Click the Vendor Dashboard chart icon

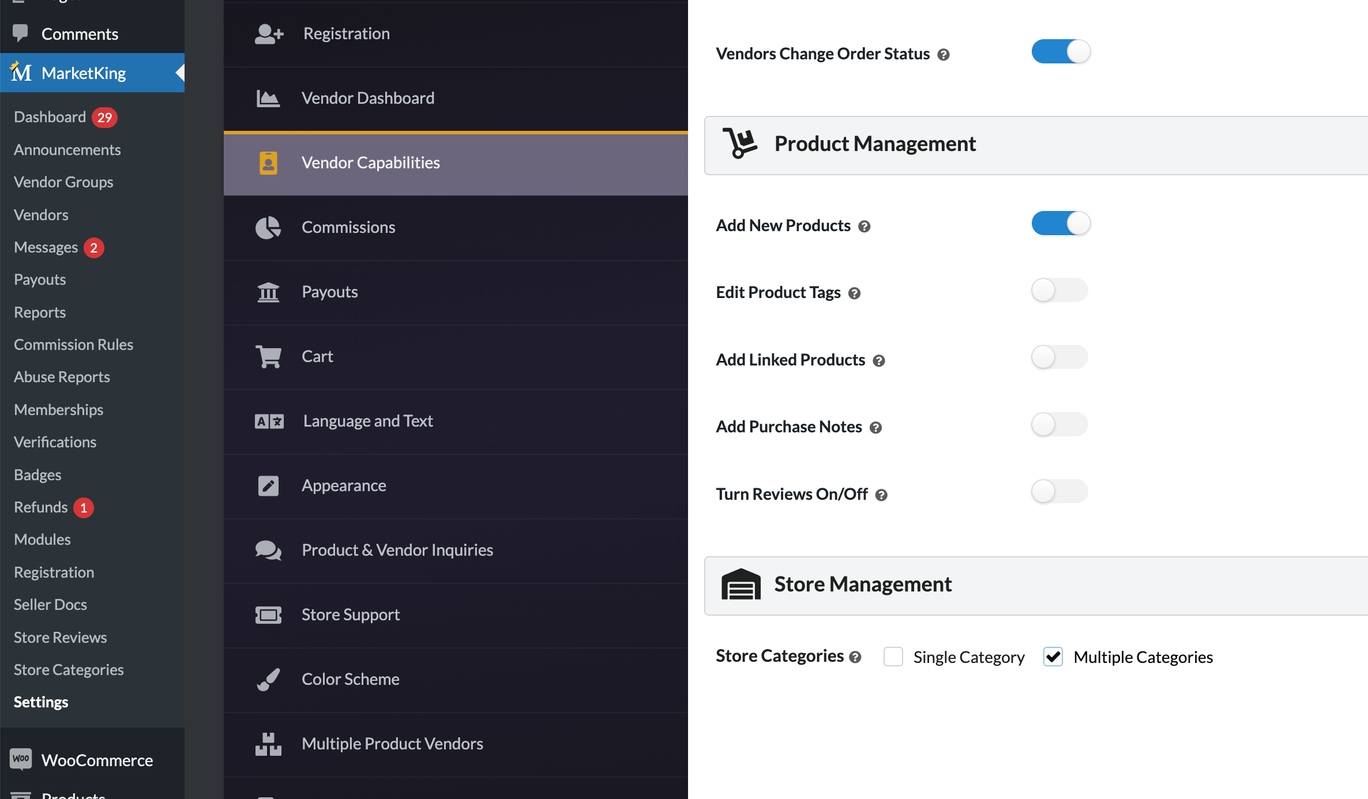(268, 99)
